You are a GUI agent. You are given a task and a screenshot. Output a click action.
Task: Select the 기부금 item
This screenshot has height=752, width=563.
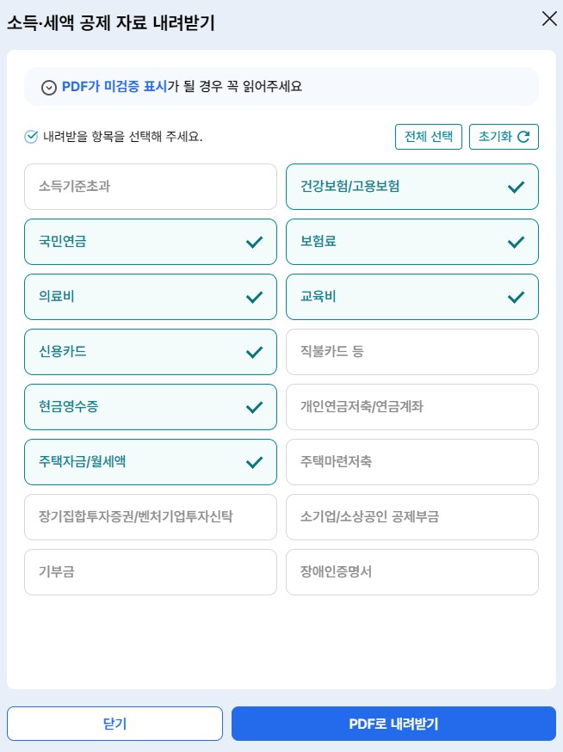[151, 572]
